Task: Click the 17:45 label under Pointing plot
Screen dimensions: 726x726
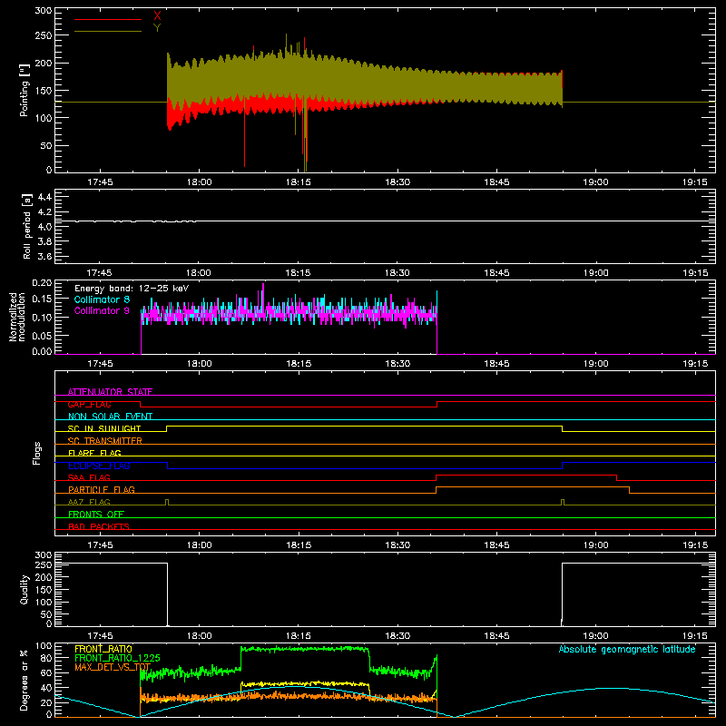Action: click(x=100, y=182)
